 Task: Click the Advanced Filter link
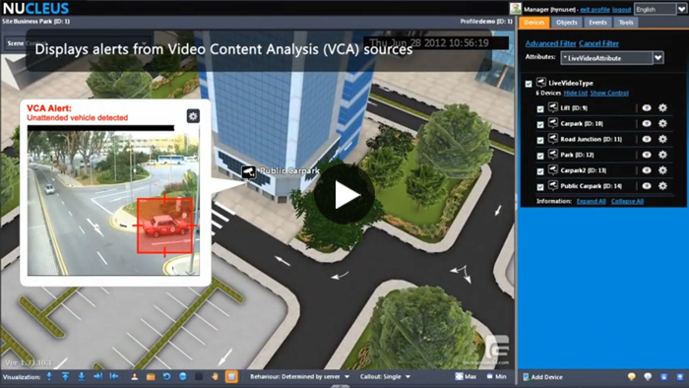click(x=550, y=43)
